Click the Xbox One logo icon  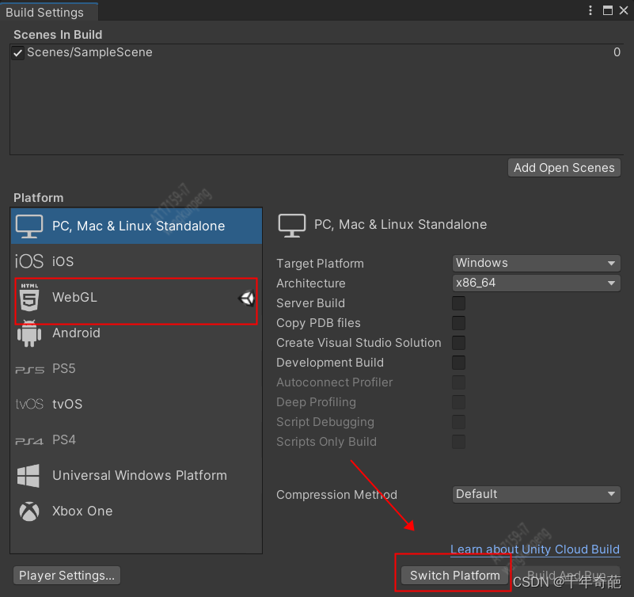[x=29, y=511]
